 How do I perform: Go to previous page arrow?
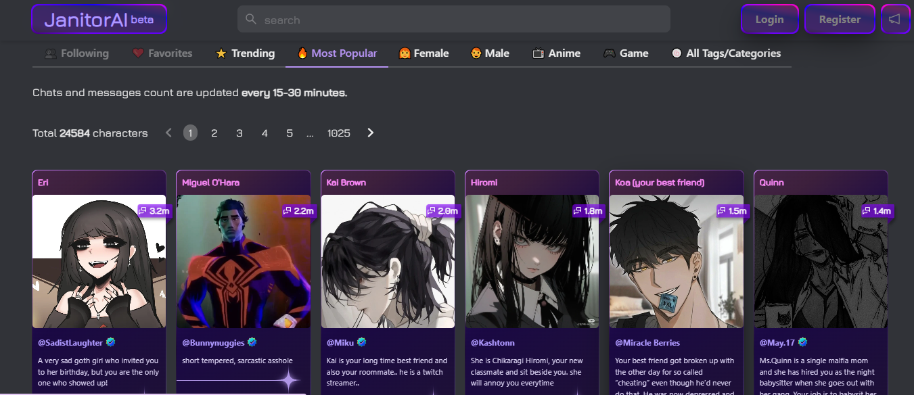point(168,133)
